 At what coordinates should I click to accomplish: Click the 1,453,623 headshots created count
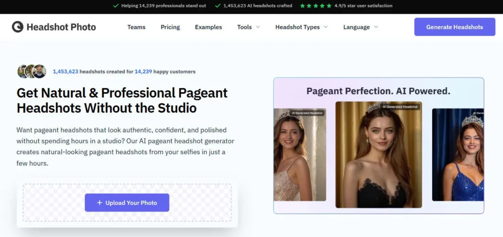(65, 72)
